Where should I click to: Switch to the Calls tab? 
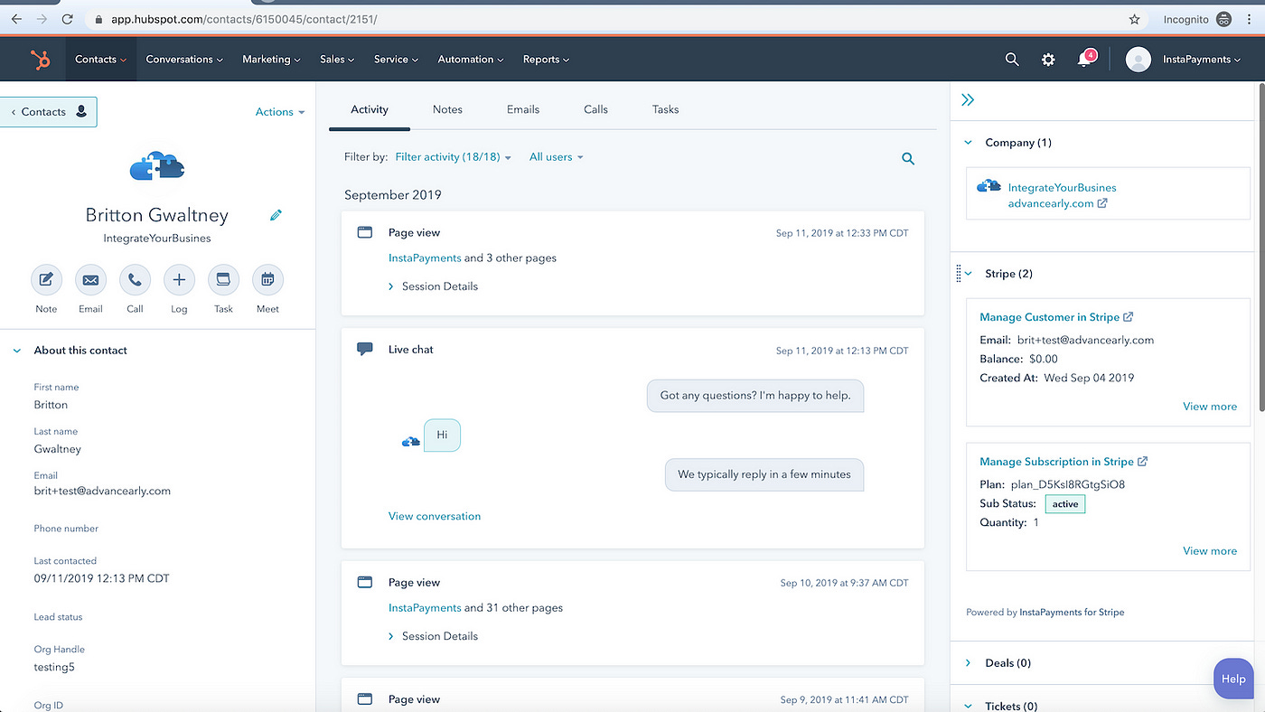click(x=595, y=109)
